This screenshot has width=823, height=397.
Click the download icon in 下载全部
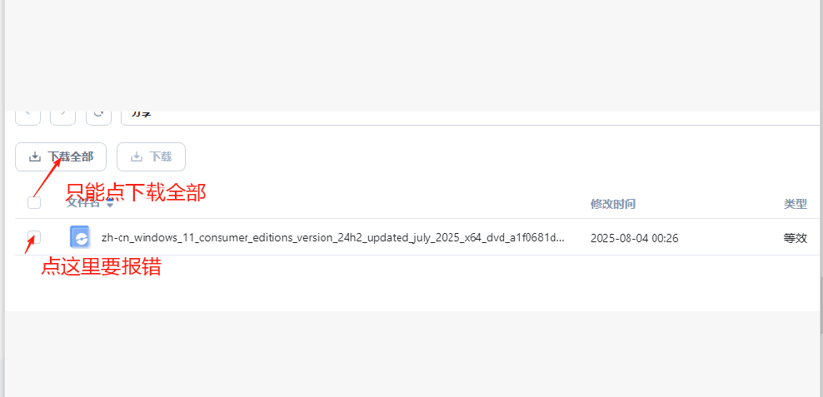coord(35,156)
